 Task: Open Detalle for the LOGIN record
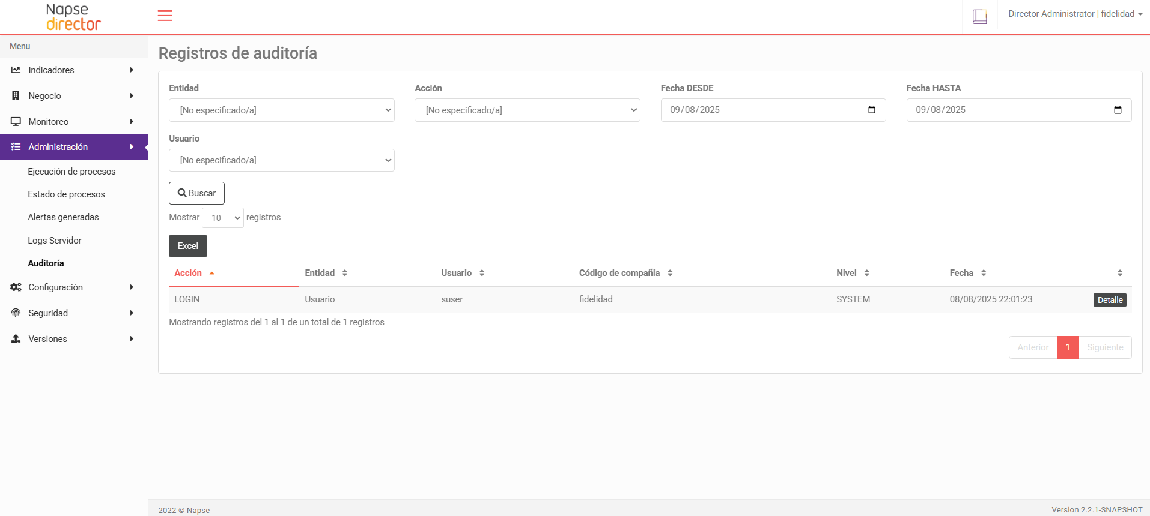click(x=1110, y=300)
